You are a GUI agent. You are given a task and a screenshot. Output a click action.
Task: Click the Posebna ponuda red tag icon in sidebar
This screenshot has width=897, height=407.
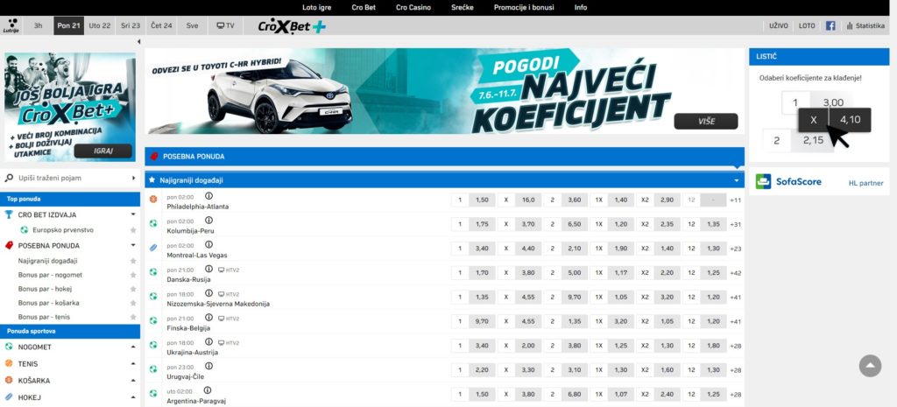pos(9,245)
